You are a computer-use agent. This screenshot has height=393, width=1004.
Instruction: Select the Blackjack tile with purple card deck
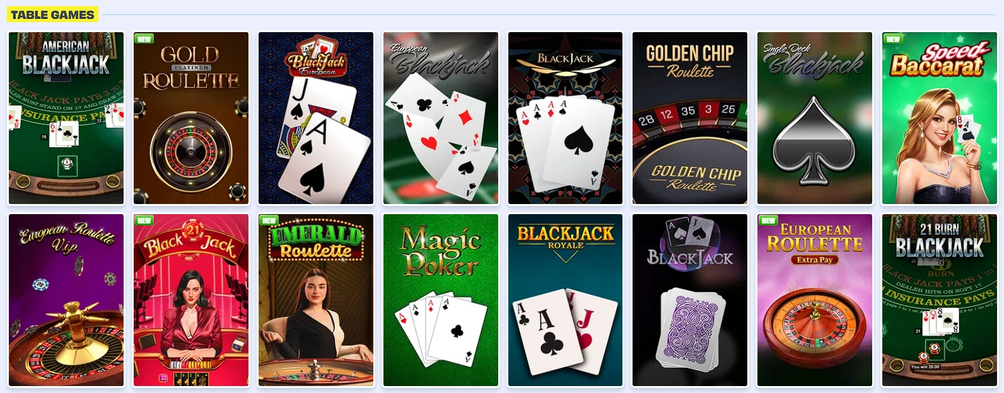(x=690, y=300)
